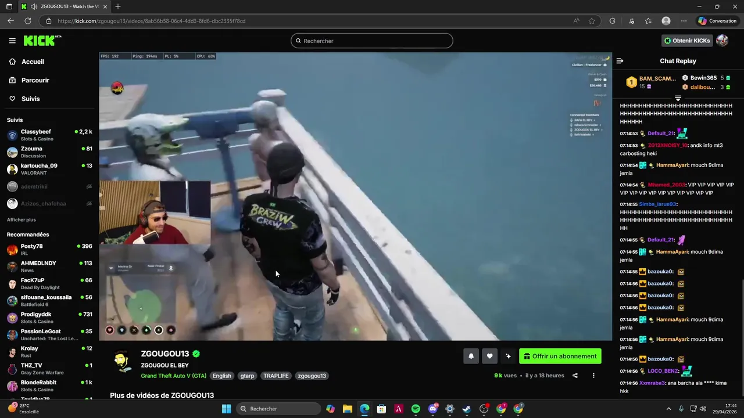
Task: Click the video player area
Action: click(355, 196)
